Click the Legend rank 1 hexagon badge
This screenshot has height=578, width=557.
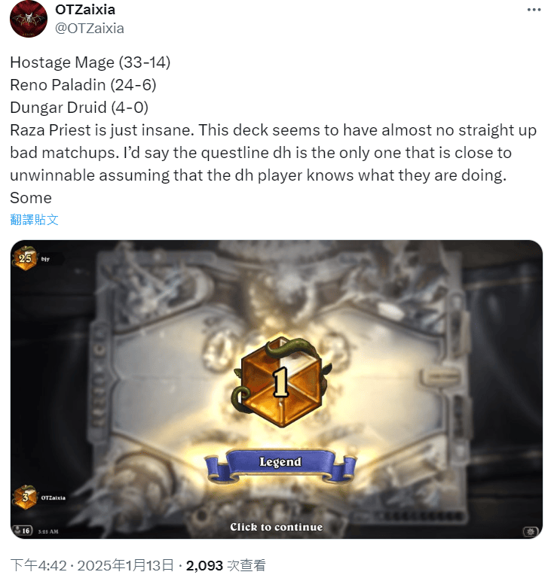pos(280,382)
